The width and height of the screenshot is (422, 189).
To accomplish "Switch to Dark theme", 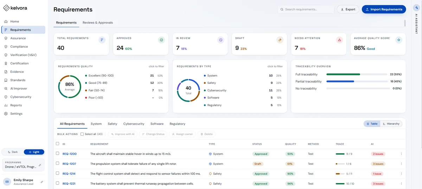I will 13,152.
